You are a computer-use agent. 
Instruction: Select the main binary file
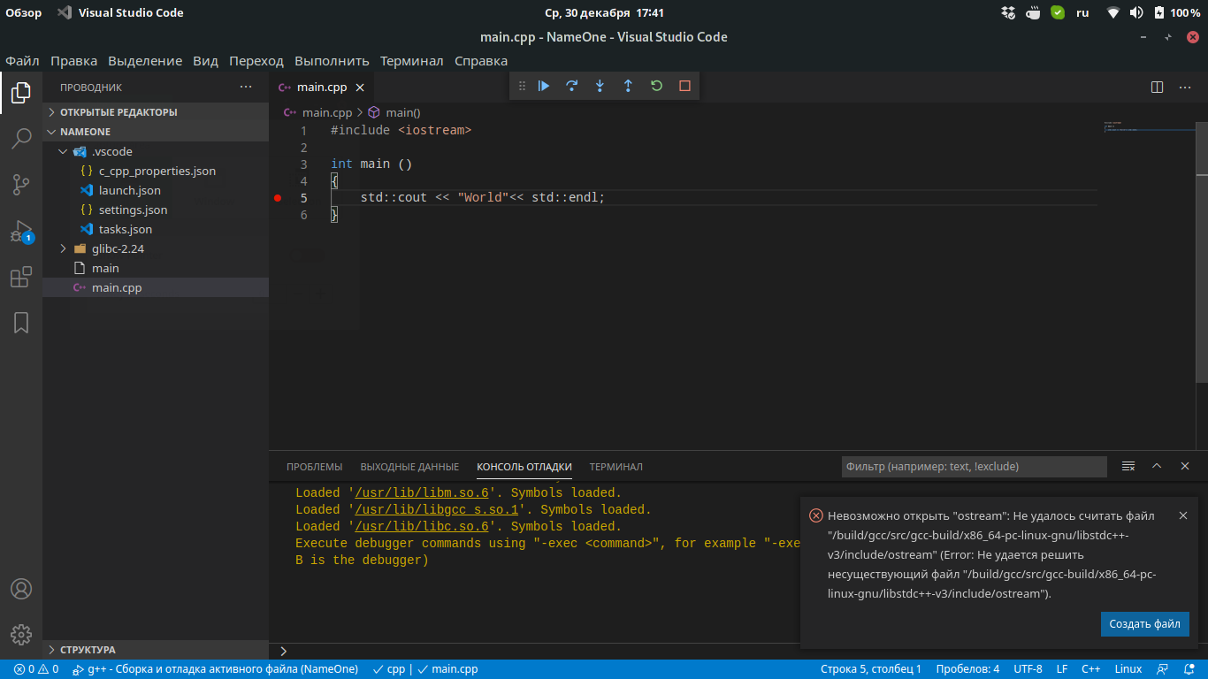tap(156, 268)
